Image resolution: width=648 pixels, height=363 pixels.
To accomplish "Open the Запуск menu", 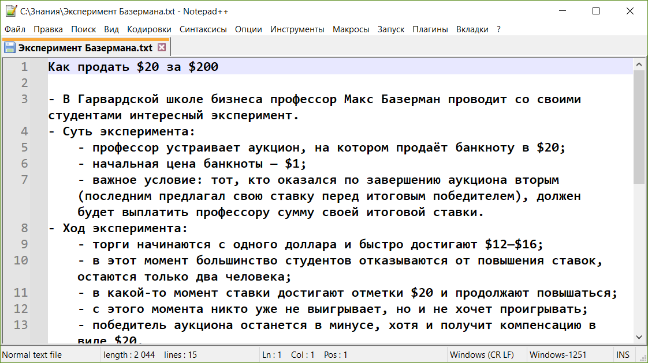I will tap(391, 29).
